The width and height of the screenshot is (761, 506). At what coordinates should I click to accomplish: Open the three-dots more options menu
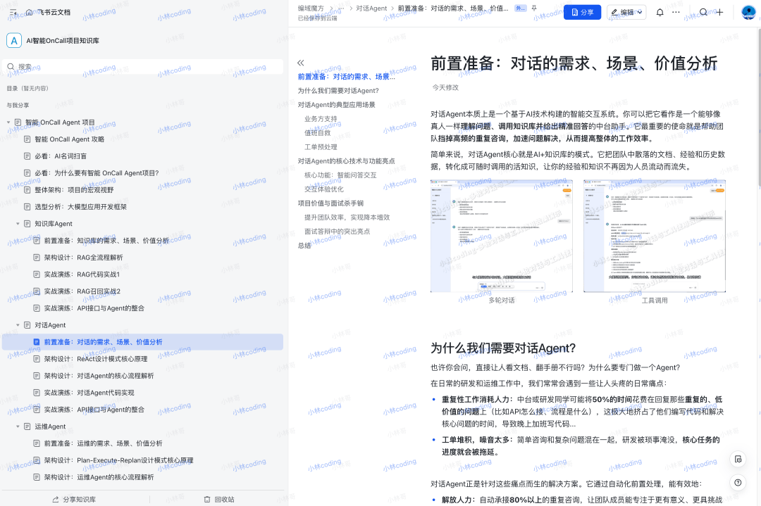pos(676,12)
